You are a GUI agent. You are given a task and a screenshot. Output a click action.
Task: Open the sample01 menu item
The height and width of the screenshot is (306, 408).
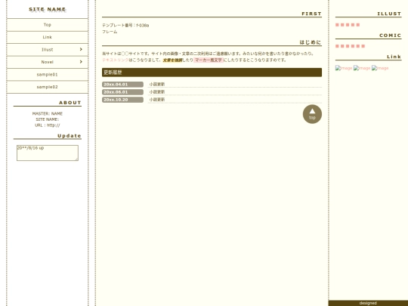[48, 75]
